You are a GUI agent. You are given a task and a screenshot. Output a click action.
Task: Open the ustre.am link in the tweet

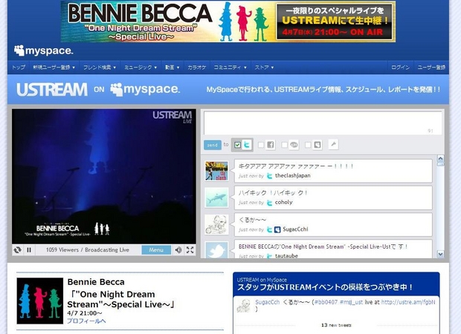pos(408,302)
